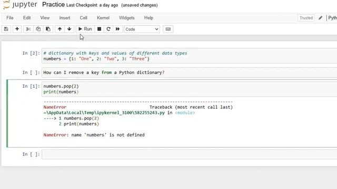The height and width of the screenshot is (189, 337).
Task: Click the '(unsaved changes)' status text
Action: click(139, 5)
